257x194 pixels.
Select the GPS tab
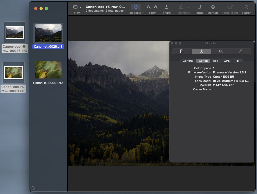coord(227,61)
